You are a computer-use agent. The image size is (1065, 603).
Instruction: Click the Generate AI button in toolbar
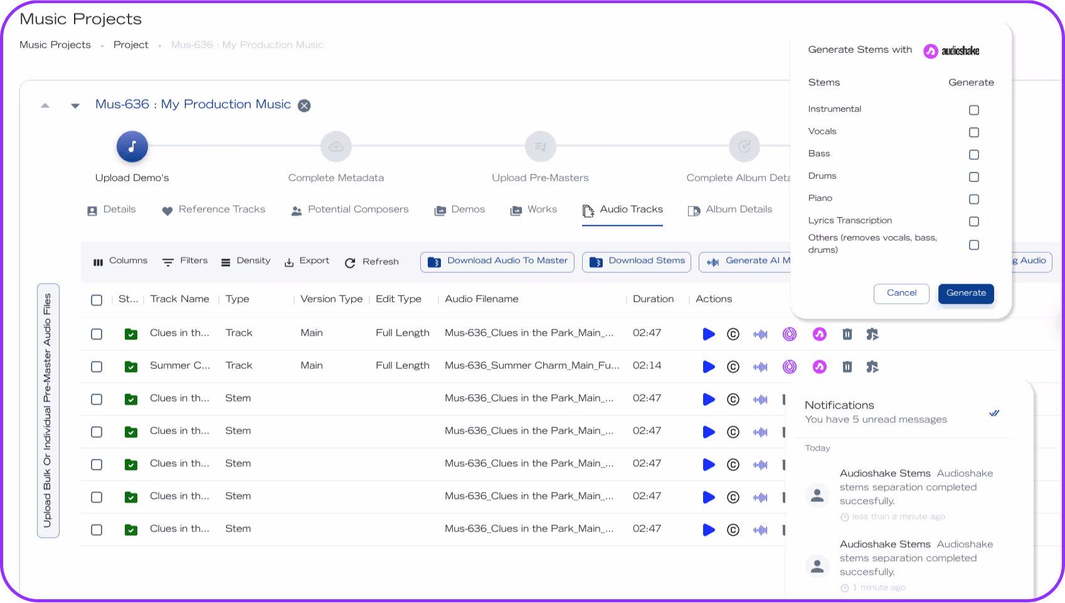[745, 262]
